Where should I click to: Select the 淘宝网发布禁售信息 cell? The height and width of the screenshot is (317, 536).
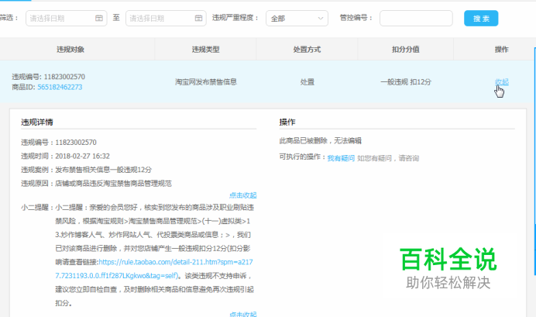[206, 82]
